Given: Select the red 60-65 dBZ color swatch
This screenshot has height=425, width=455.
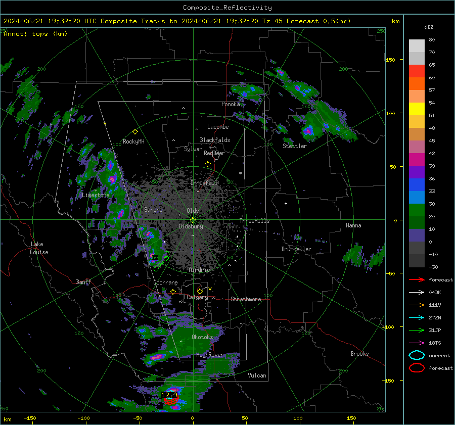Looking at the screenshot, I should coord(417,71).
